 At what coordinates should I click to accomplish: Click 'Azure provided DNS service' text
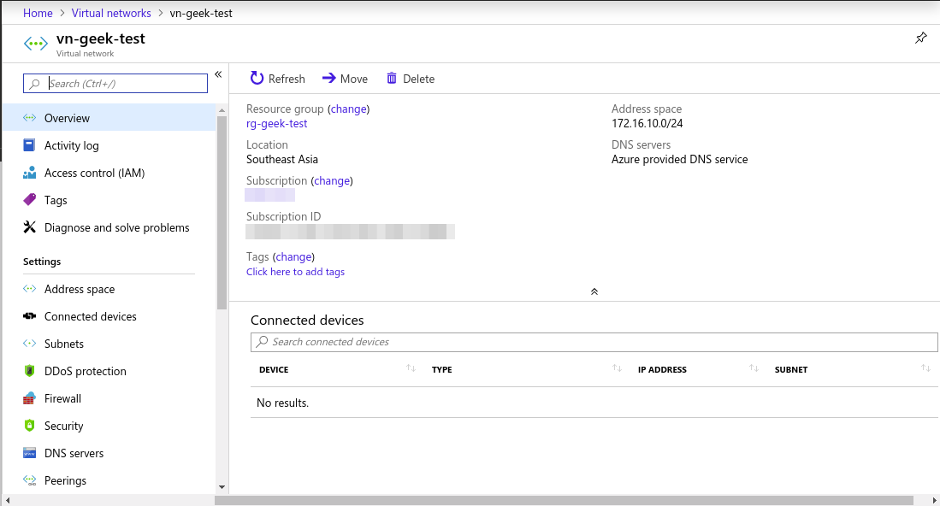(x=679, y=159)
